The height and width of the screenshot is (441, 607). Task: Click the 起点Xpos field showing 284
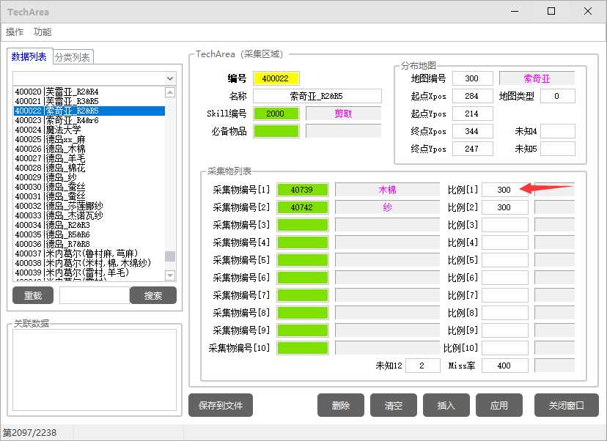pos(472,96)
